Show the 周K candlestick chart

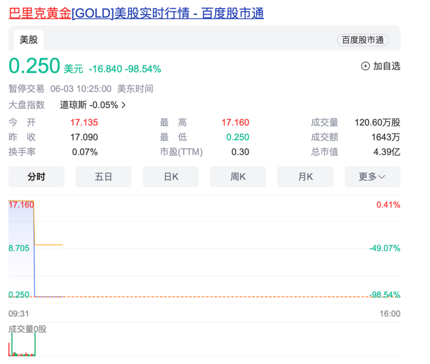(x=238, y=176)
